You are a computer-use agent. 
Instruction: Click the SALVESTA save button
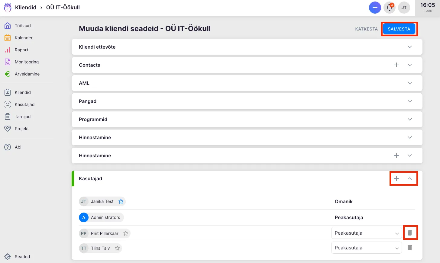pos(399,29)
